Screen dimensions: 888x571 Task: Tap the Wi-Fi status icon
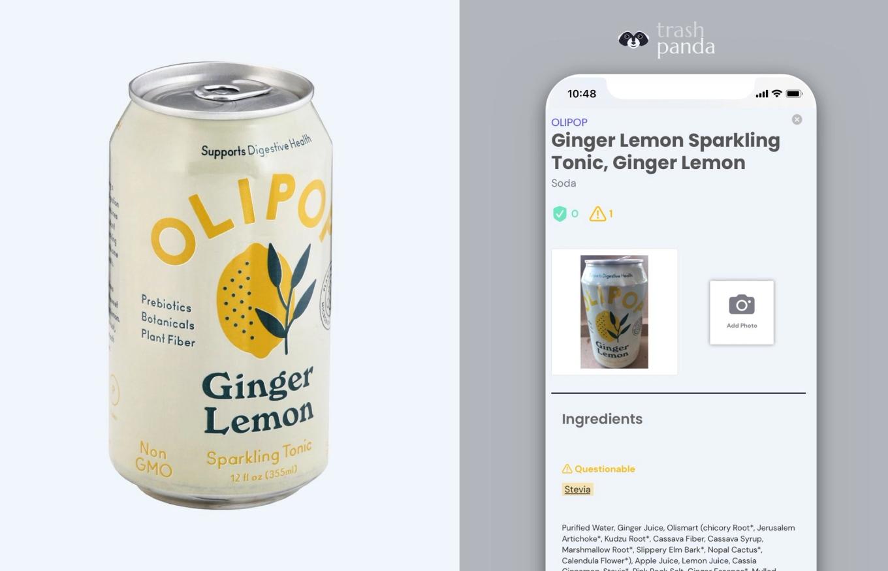coord(776,94)
